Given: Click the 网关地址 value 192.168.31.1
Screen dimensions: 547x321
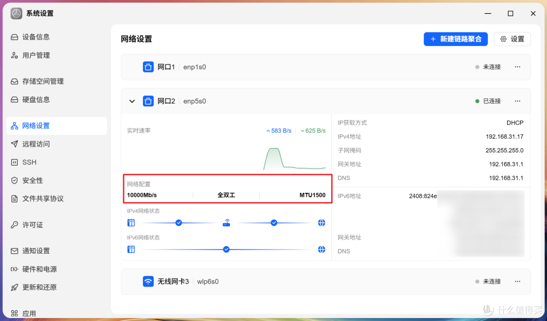Looking at the screenshot, I should pos(506,165).
